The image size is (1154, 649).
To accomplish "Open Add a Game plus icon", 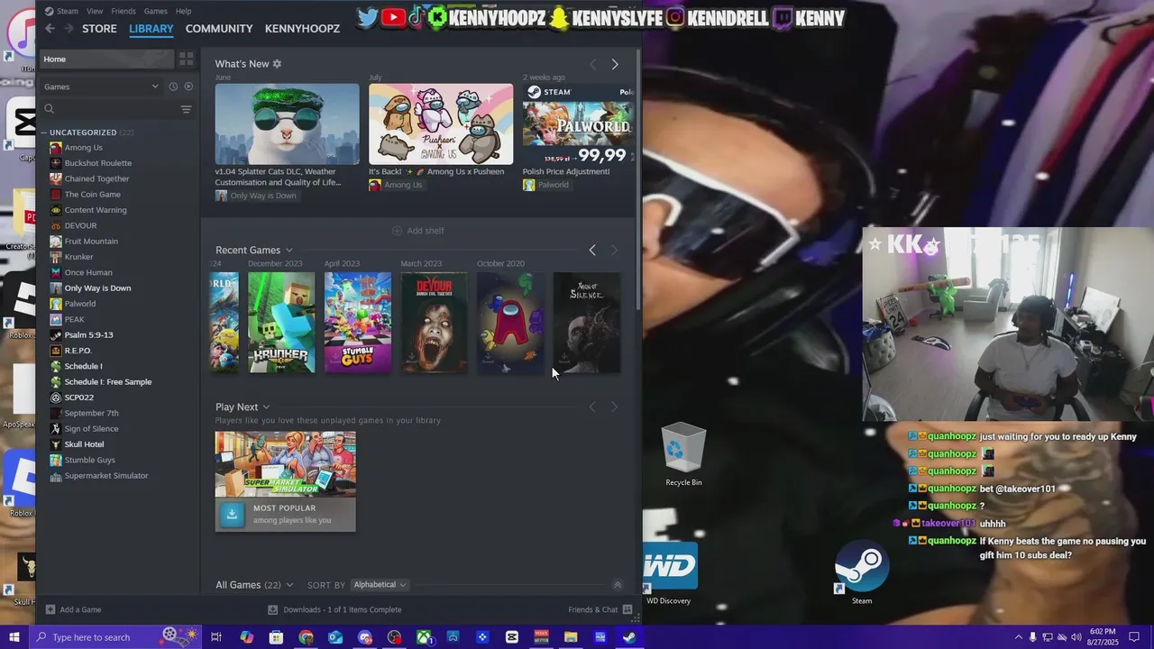I will [50, 609].
